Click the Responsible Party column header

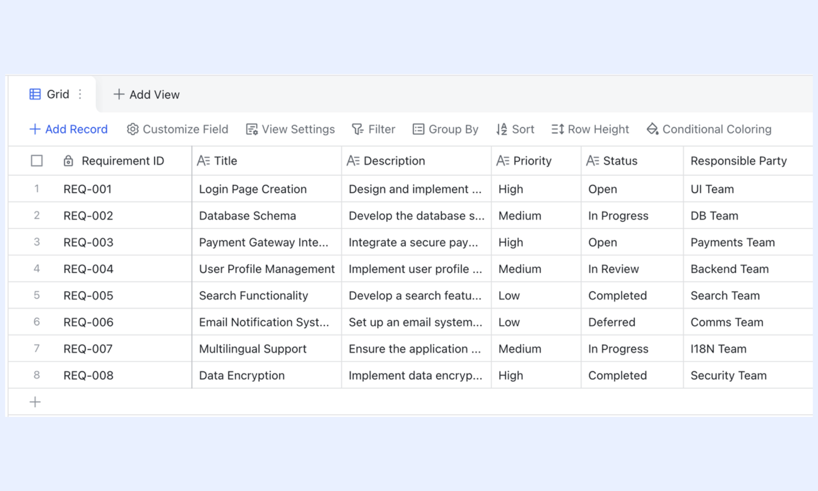click(748, 161)
